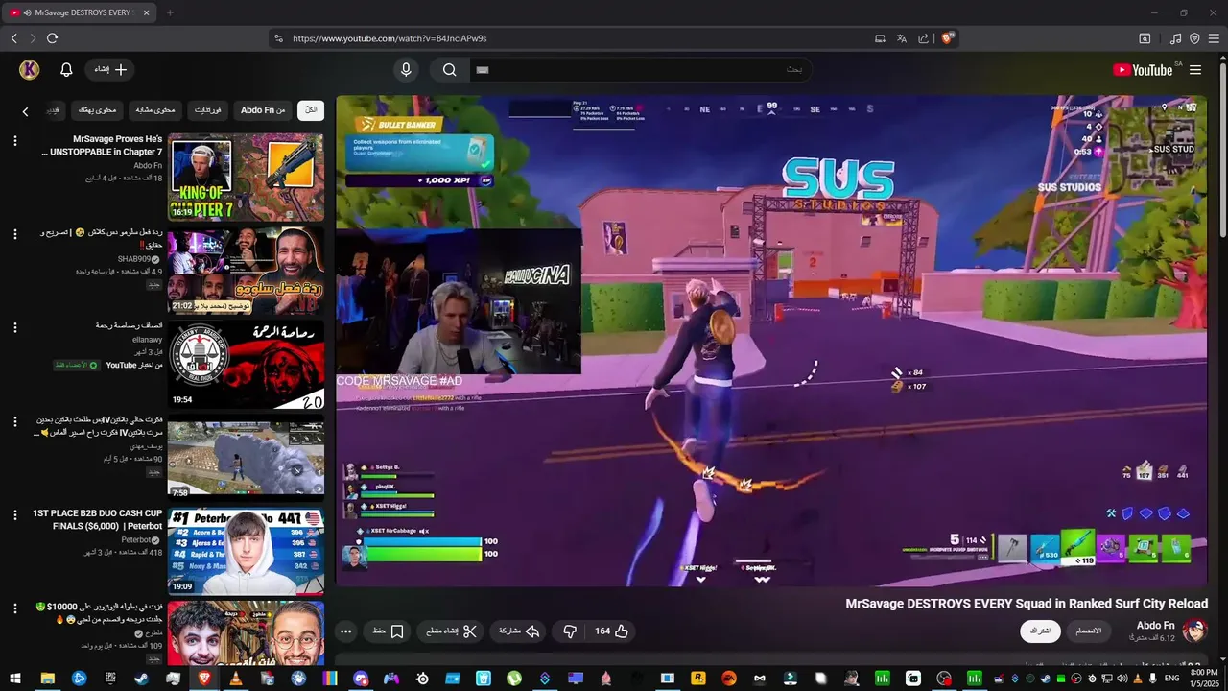Open '1ST PLACE B2B DUO CASH CUP' title

click(x=98, y=519)
